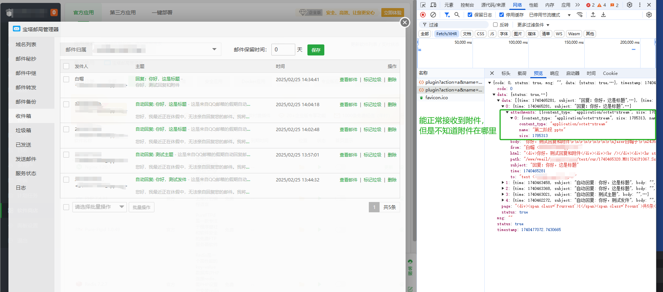Toggle DevTools device toolbar icon

[x=433, y=5]
